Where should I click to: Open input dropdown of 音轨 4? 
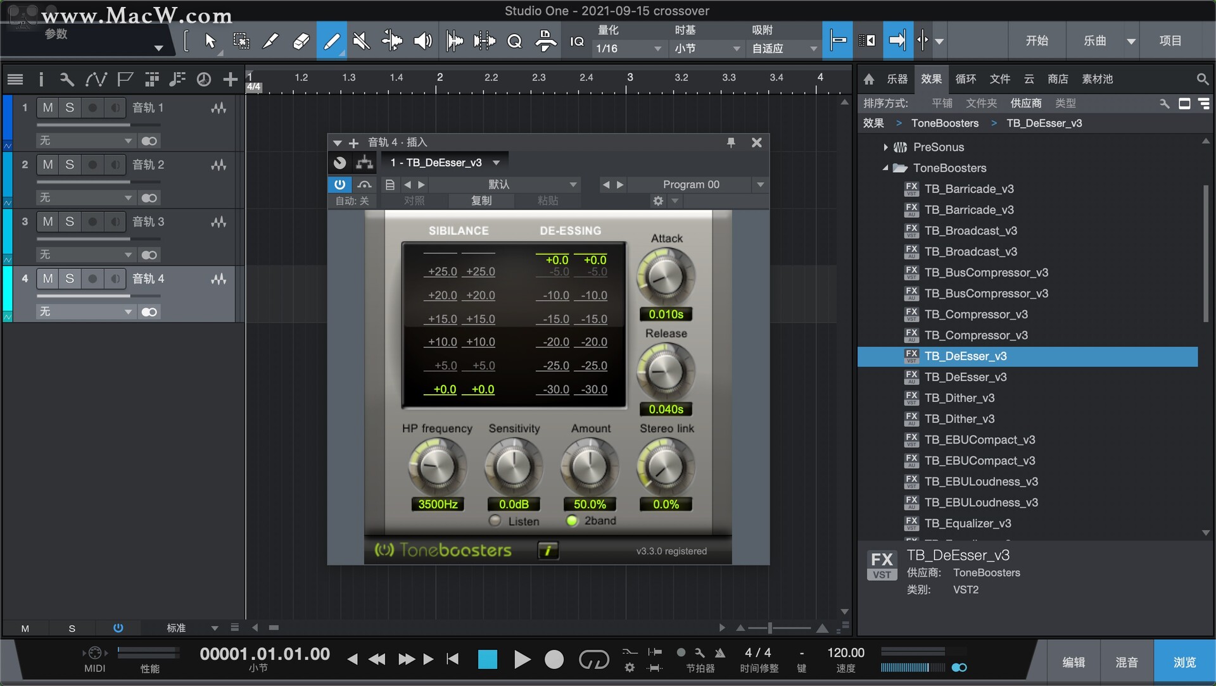coord(85,311)
